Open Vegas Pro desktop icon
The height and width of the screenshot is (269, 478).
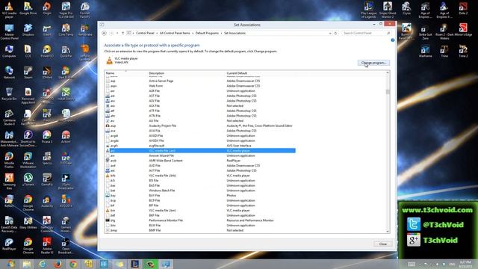(x=66, y=10)
